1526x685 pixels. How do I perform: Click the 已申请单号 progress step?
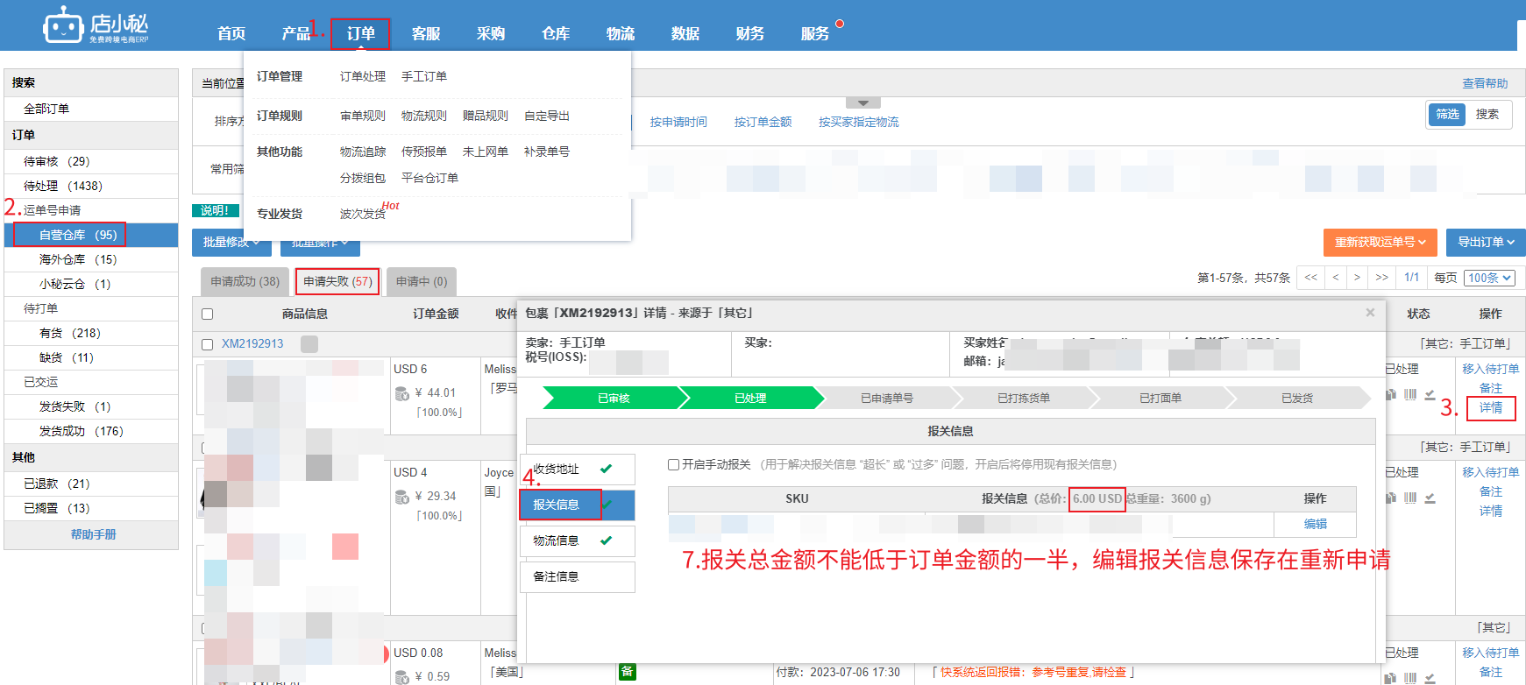[x=887, y=399]
